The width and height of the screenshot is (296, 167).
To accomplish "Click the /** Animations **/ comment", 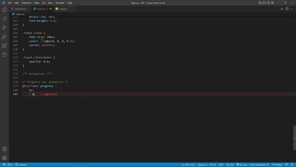I will pos(37,74).
